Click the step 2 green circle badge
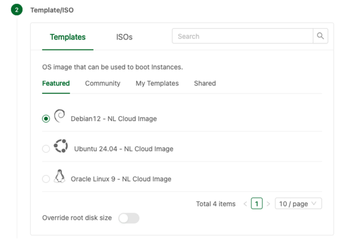 point(17,10)
